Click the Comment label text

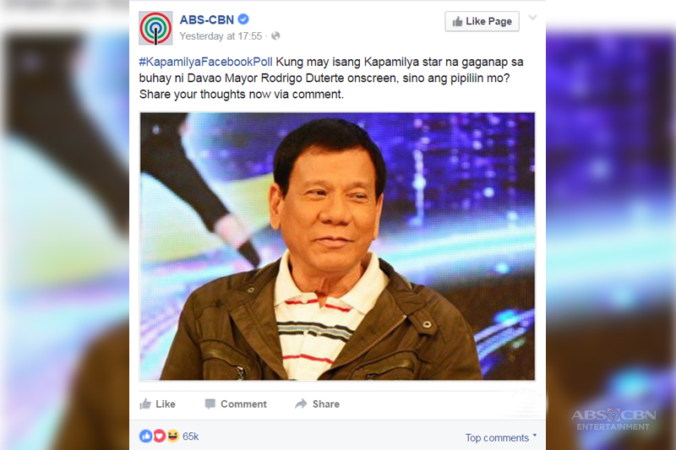click(243, 404)
